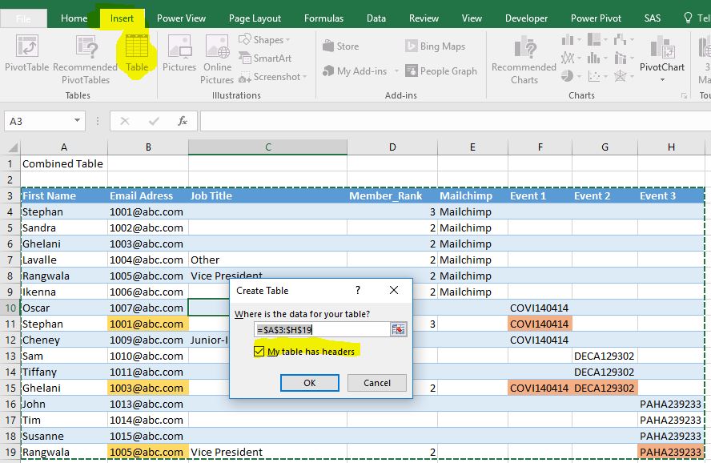The image size is (711, 463).
Task: Insert a surface or radar chart
Action: 624,76
